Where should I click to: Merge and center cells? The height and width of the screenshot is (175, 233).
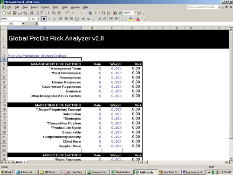tap(77, 19)
